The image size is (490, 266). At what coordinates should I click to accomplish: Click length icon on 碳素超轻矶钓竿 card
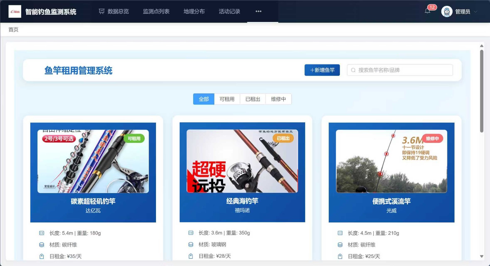tap(42, 233)
